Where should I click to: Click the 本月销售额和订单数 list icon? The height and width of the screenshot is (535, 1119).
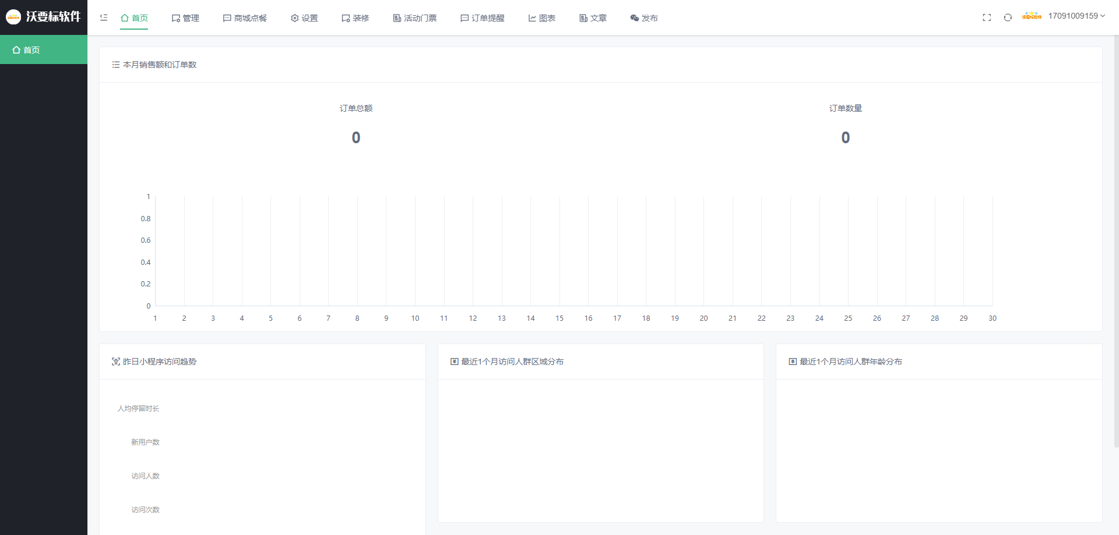pos(116,65)
